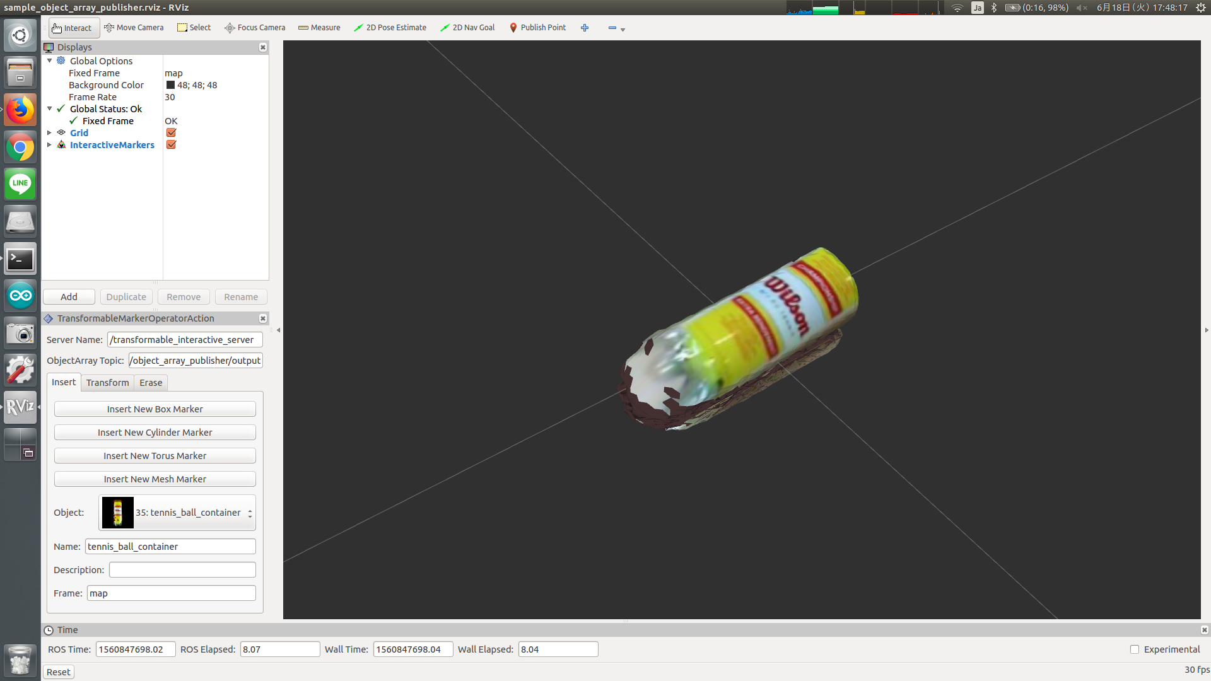Open the Screenshot camera app in launcher
This screenshot has height=681, width=1211.
[x=20, y=333]
